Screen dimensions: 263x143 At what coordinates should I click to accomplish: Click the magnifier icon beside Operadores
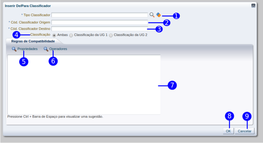(x=46, y=49)
